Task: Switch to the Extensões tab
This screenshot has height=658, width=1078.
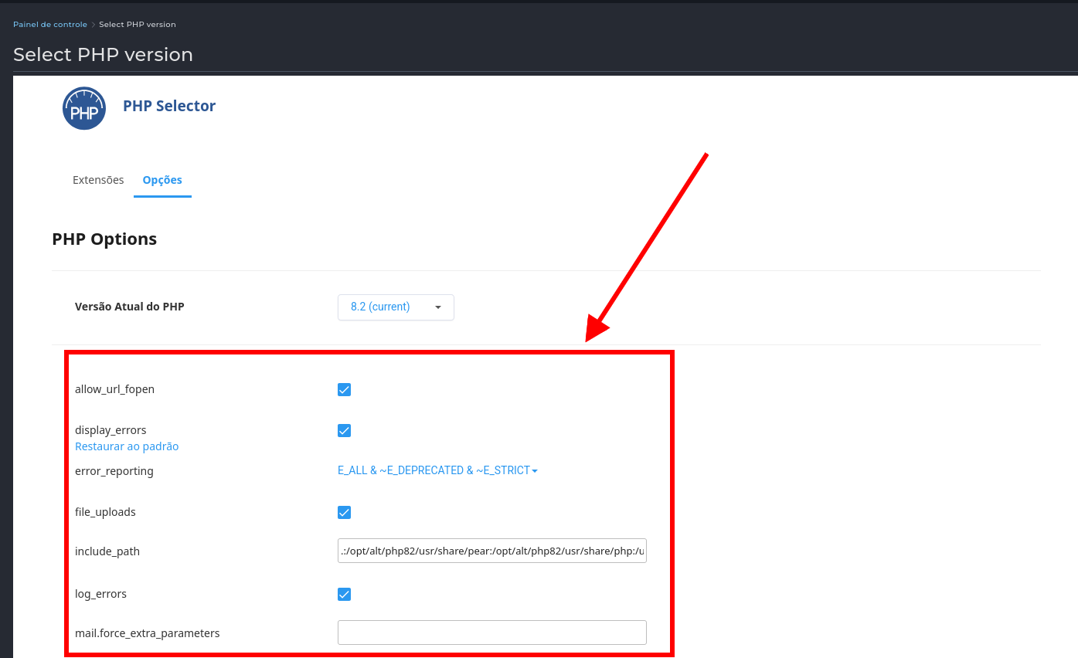Action: (98, 180)
